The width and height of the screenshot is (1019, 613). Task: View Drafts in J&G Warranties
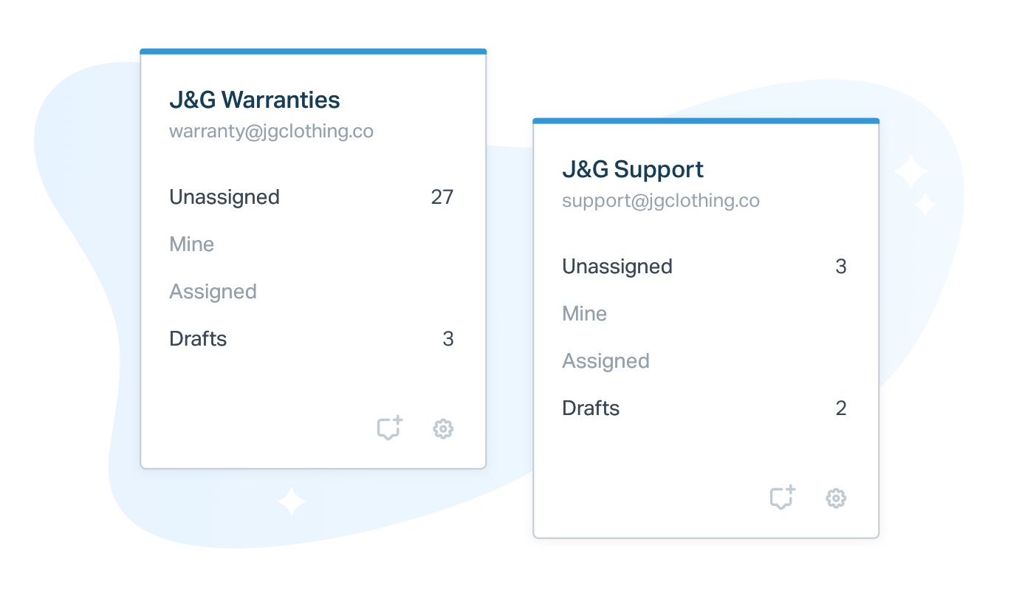click(312, 339)
